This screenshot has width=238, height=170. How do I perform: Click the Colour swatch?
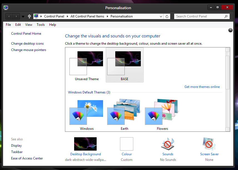[x=127, y=144]
